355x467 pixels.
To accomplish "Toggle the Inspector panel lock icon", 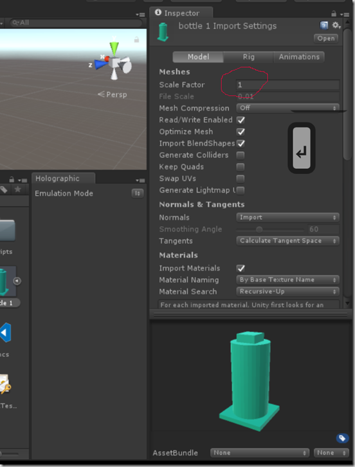I will pos(334,14).
